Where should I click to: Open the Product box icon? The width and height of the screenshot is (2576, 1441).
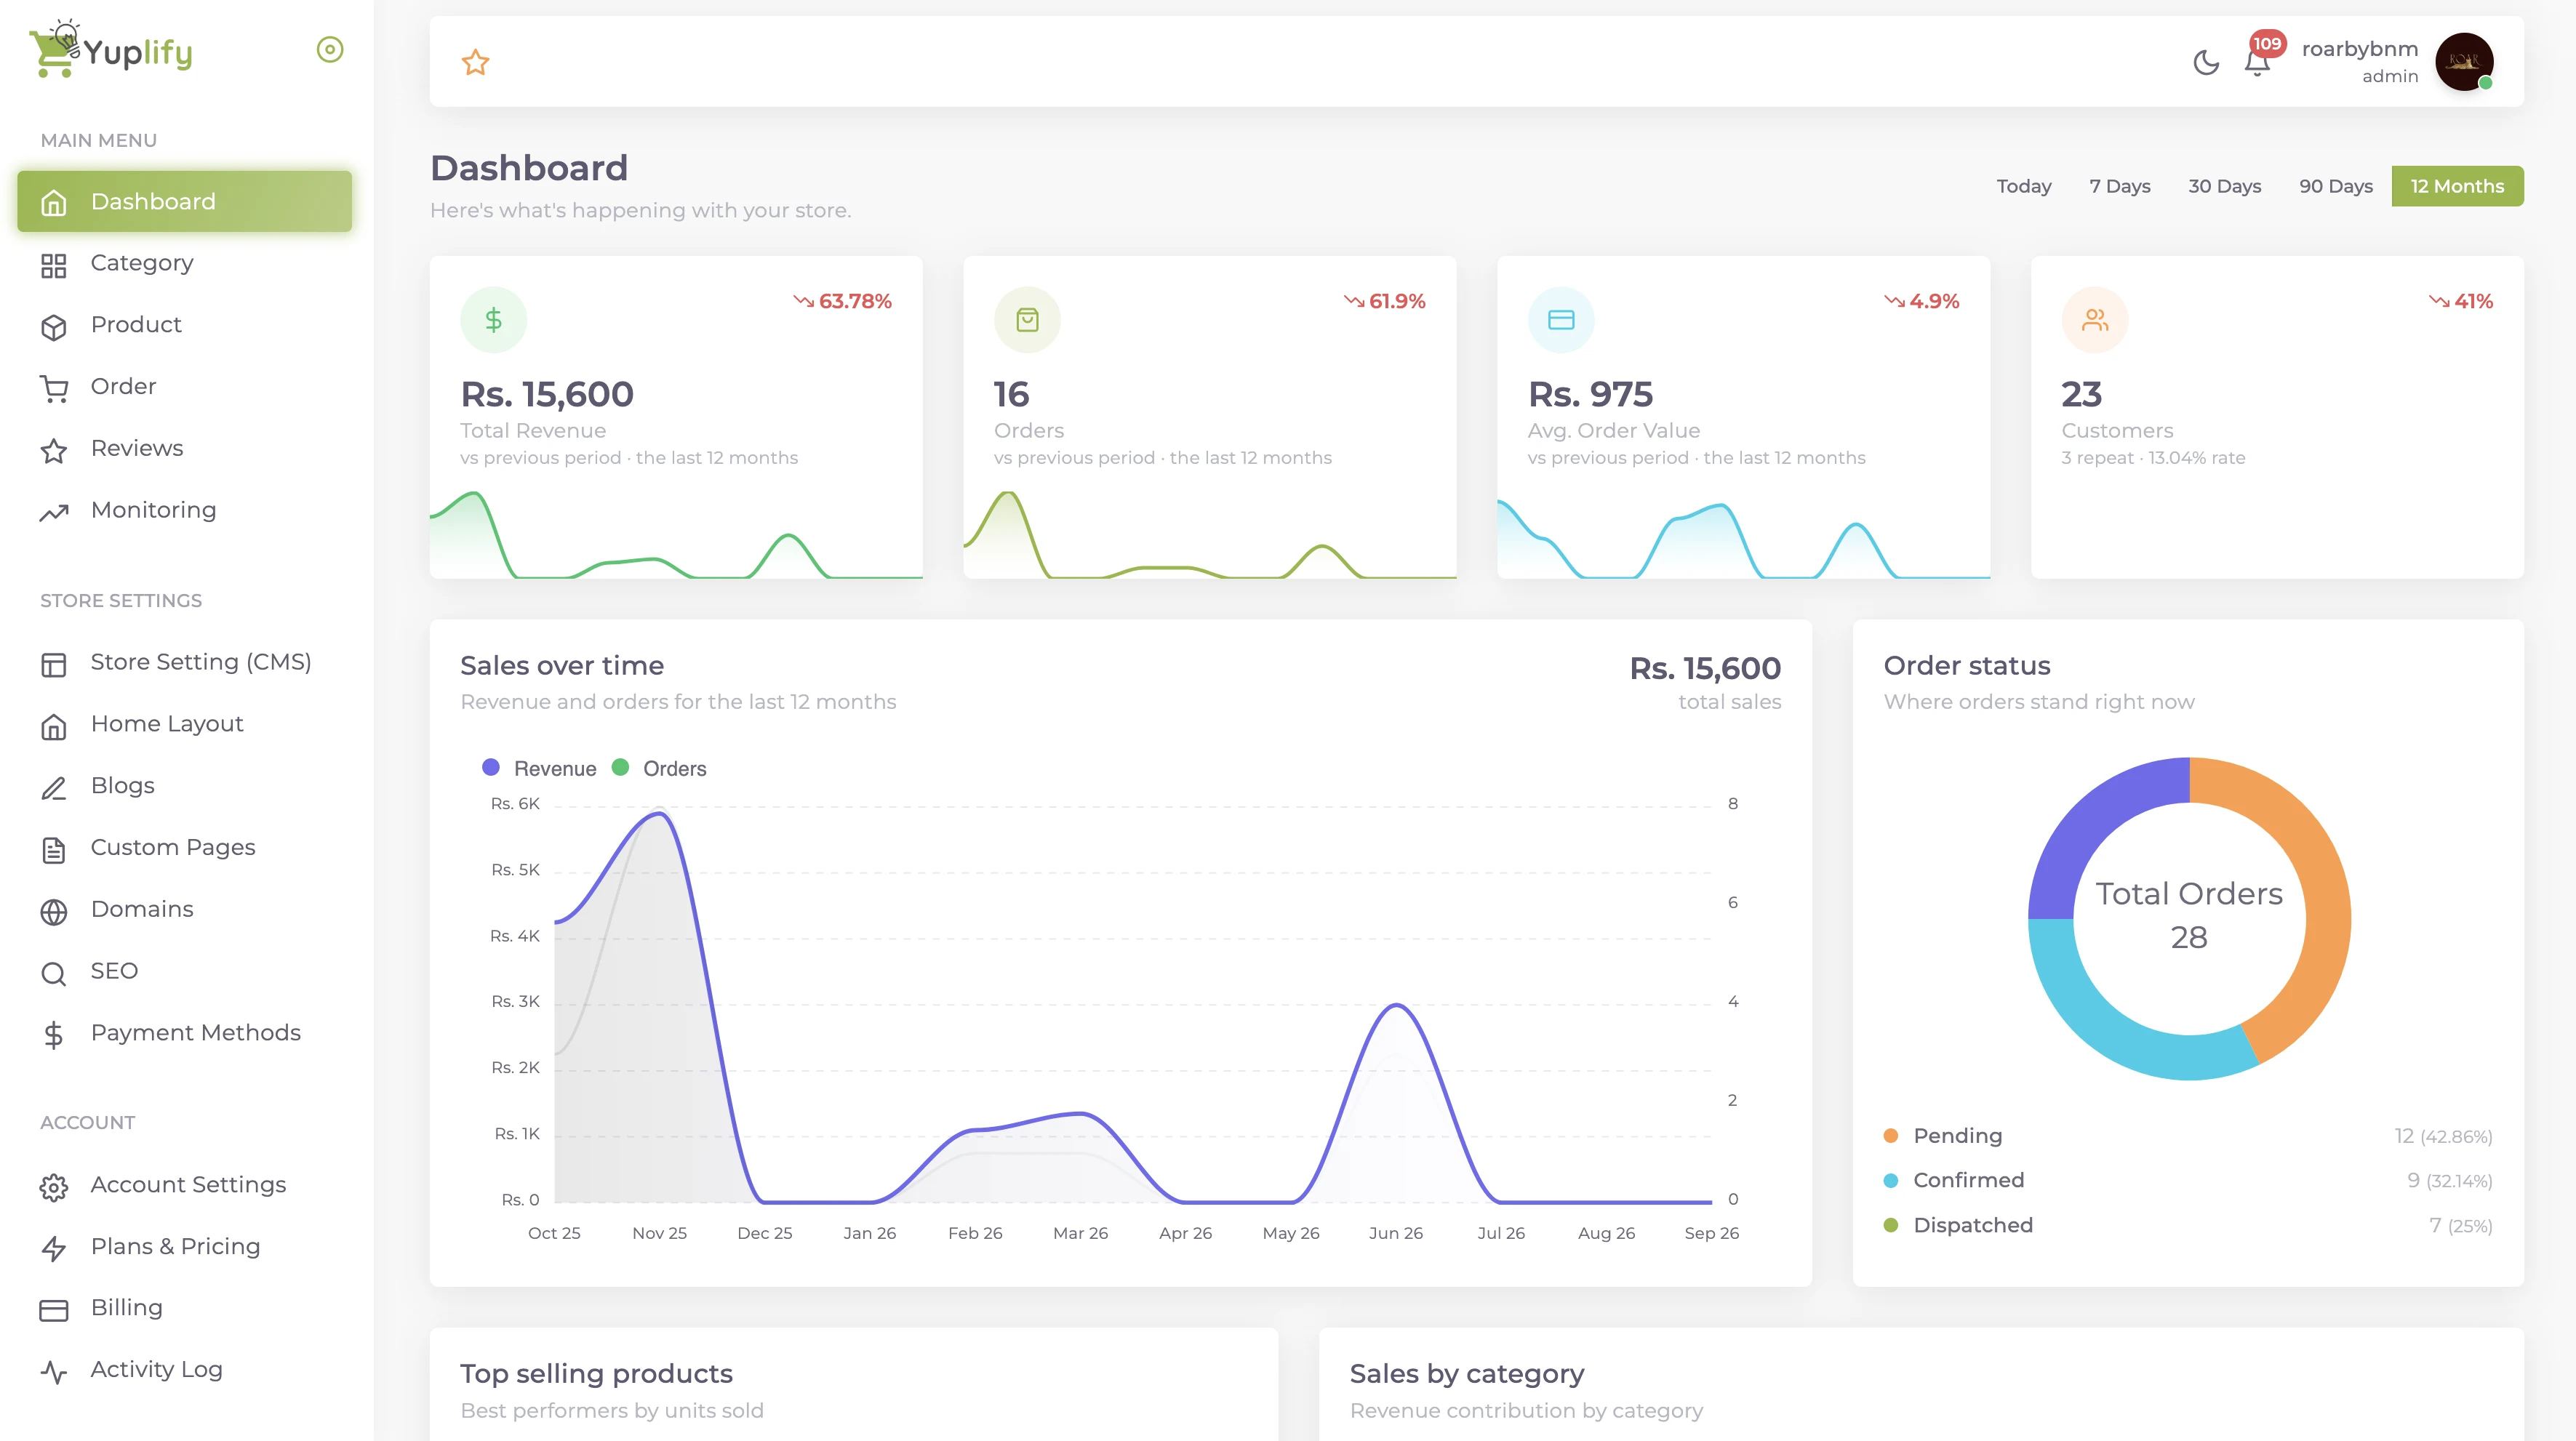tap(54, 327)
